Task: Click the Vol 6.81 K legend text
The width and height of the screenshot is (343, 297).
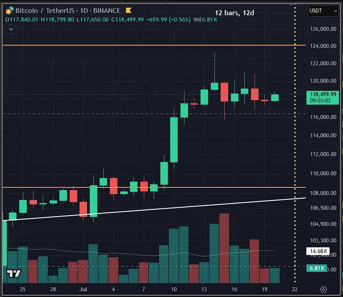Action: (x=205, y=20)
